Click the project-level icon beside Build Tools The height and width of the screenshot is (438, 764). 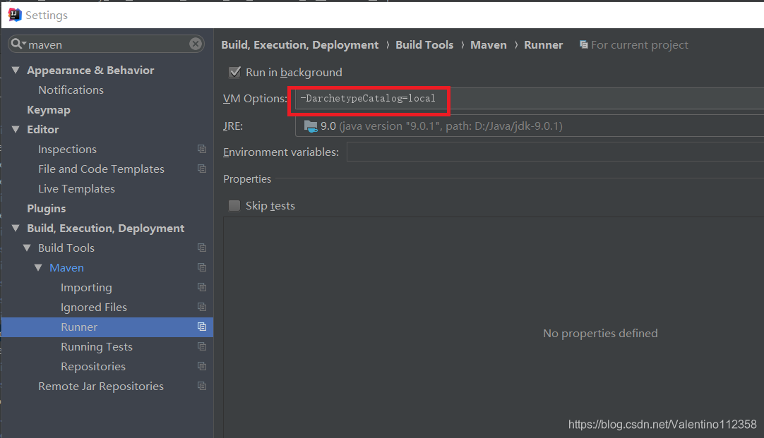[202, 248]
